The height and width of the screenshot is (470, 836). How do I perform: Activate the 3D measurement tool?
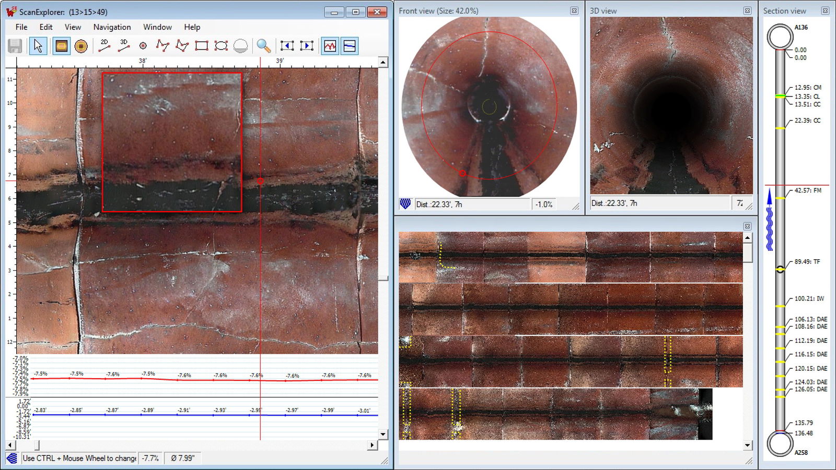(124, 46)
